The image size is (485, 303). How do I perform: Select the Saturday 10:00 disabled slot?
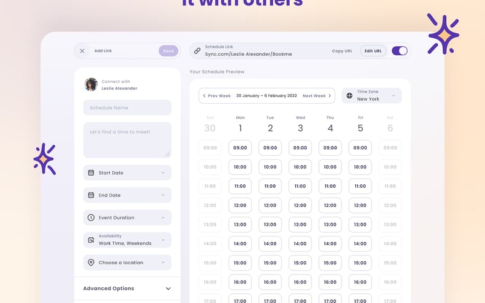[390, 167]
